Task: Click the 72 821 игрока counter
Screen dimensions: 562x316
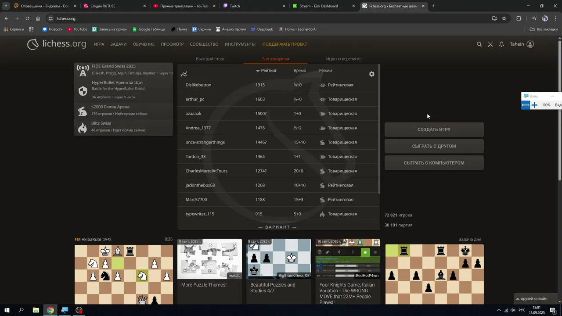Action: (x=398, y=215)
